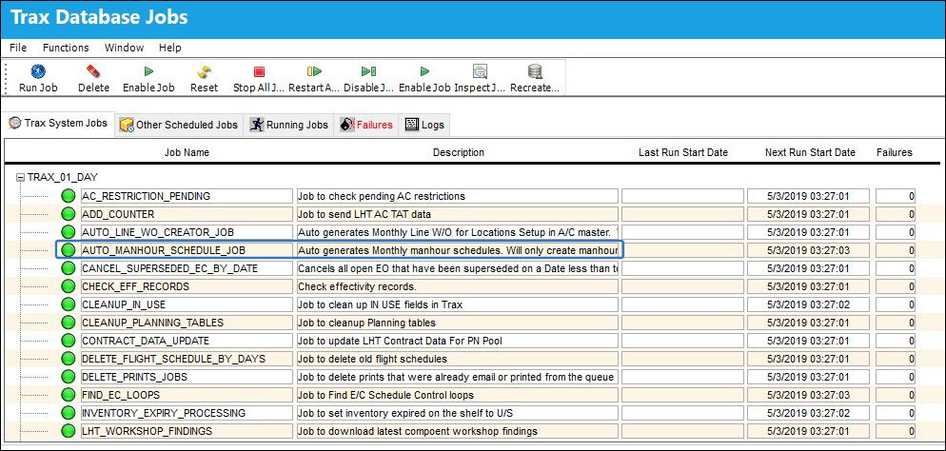Click the Last Run Start Date header
946x451 pixels.
tap(683, 152)
